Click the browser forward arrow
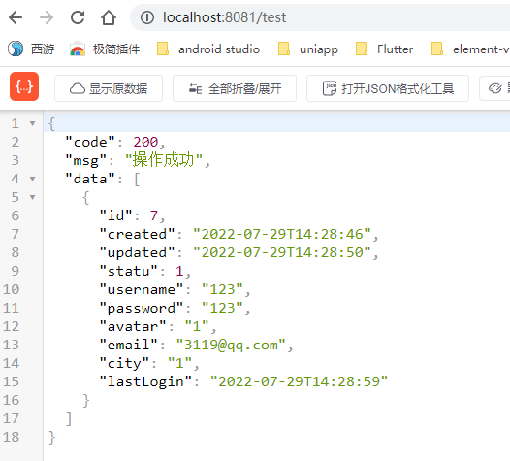Viewport: 510px width, 461px height. (47, 17)
